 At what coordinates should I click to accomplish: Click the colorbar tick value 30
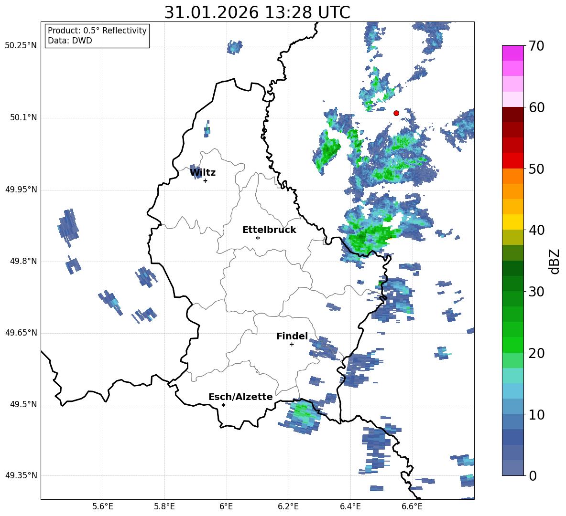[536, 292]
